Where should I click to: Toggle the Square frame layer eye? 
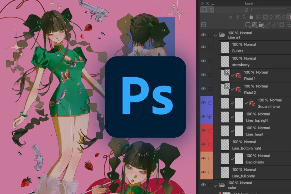(x=203, y=103)
